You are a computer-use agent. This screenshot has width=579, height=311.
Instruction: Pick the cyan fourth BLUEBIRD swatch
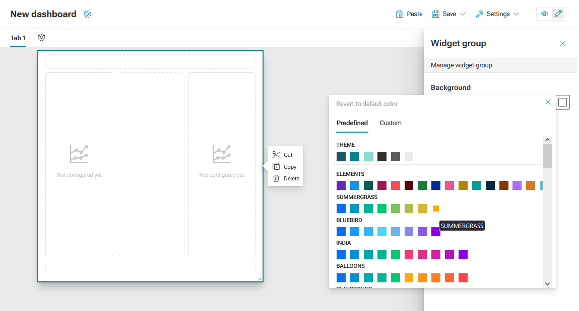pos(382,232)
